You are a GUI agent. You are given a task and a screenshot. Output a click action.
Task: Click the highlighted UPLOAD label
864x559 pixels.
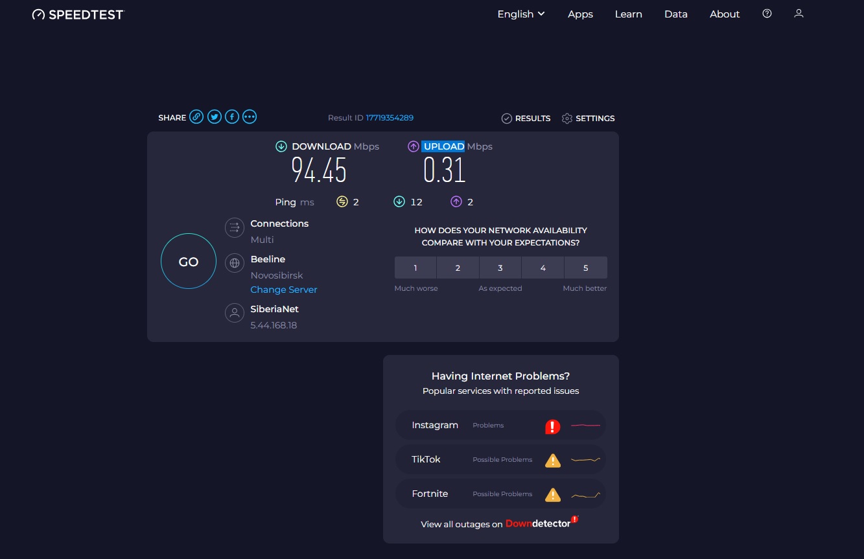(443, 146)
